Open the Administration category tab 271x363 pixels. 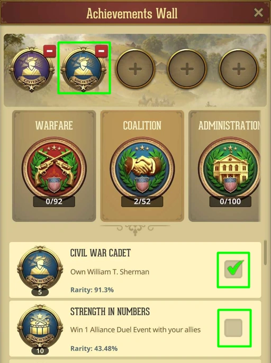click(x=225, y=166)
